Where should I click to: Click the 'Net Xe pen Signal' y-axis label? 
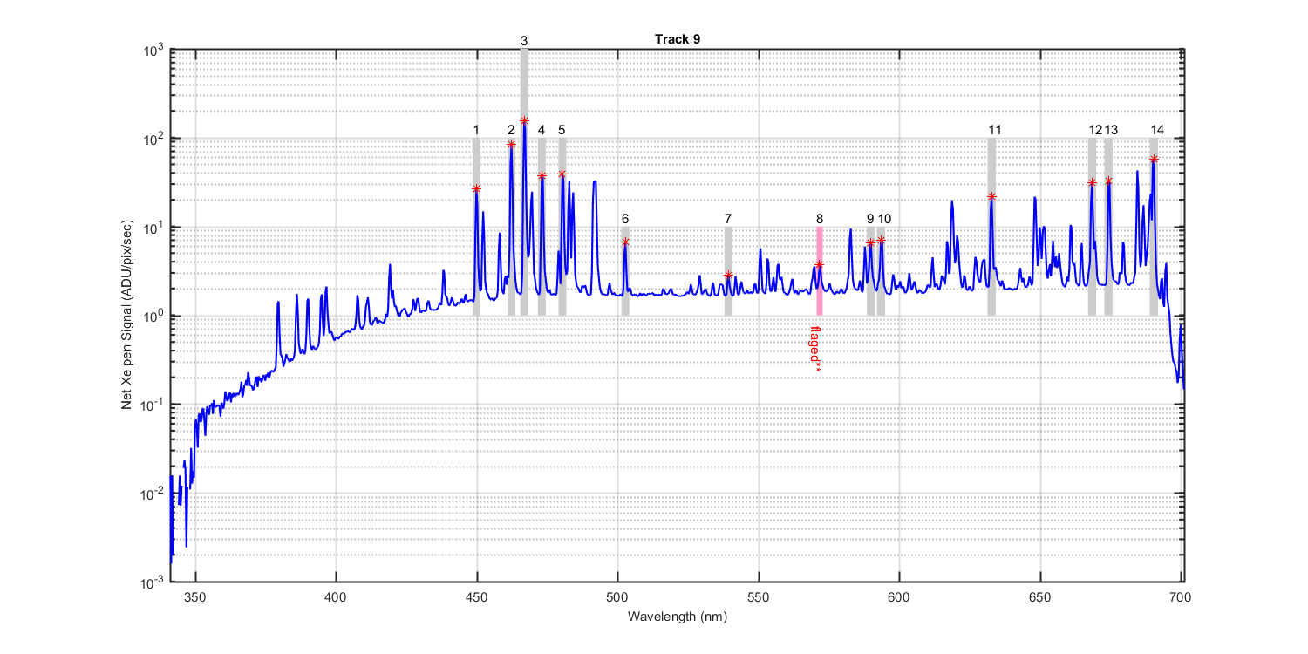[127, 316]
